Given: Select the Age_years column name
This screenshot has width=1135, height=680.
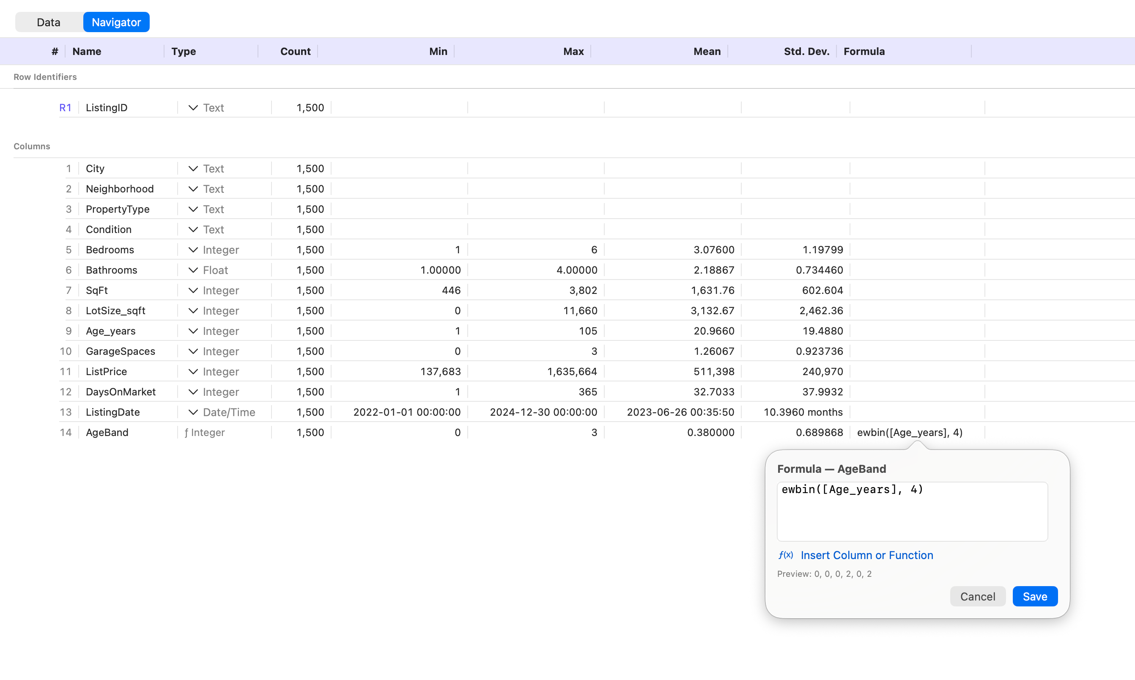Looking at the screenshot, I should click(110, 331).
